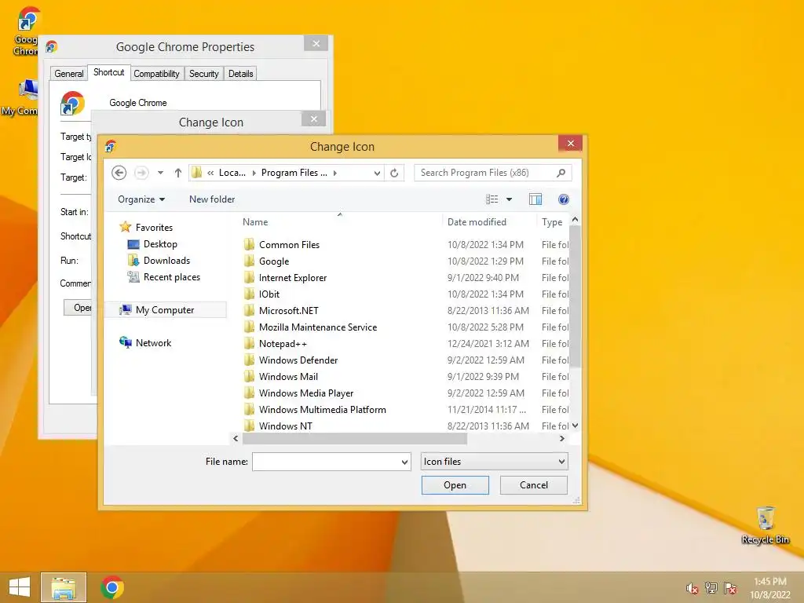Click the vertical scrollbar down arrow
Viewport: 804px width, 603px height.
[x=576, y=426]
